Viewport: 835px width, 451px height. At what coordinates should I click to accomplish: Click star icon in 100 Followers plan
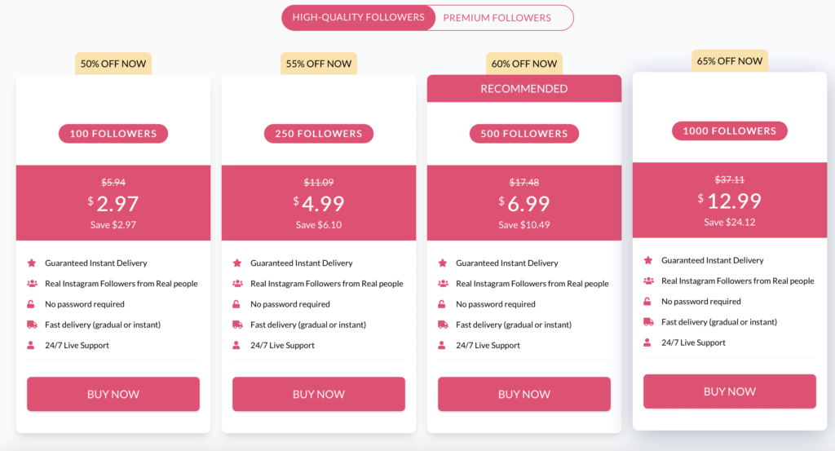pos(32,263)
